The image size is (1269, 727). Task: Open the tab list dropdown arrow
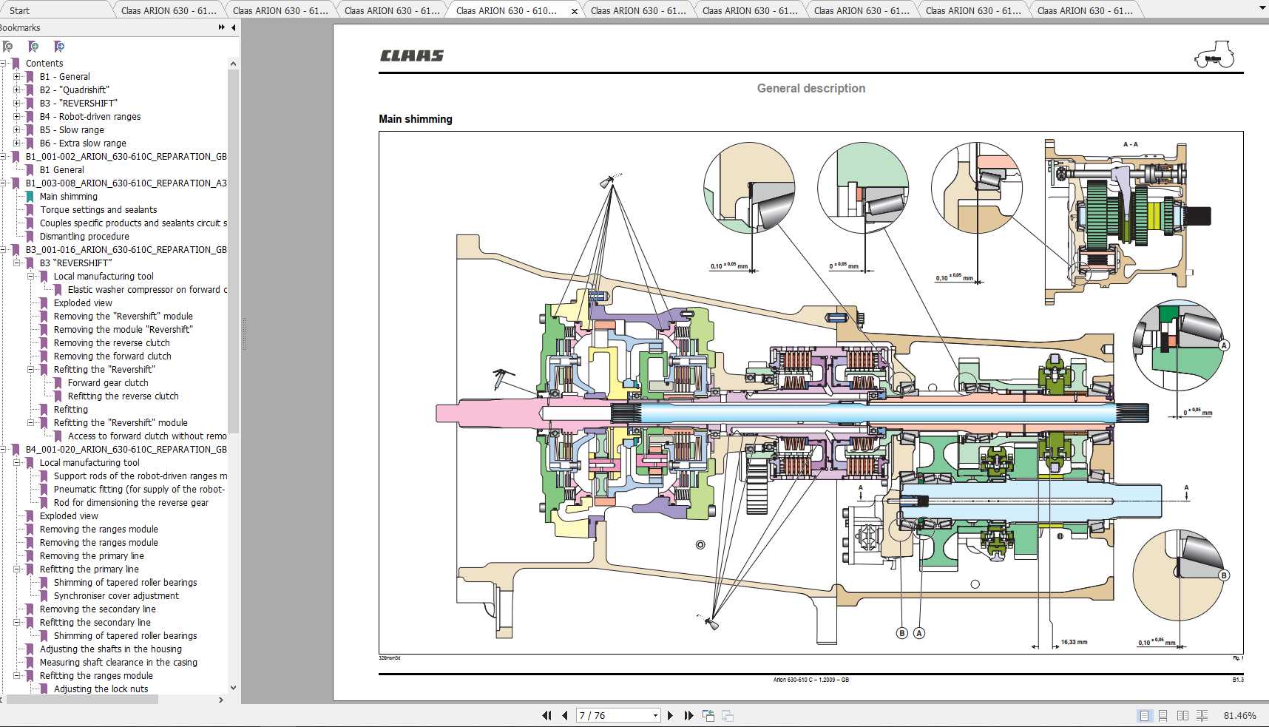[1261, 8]
